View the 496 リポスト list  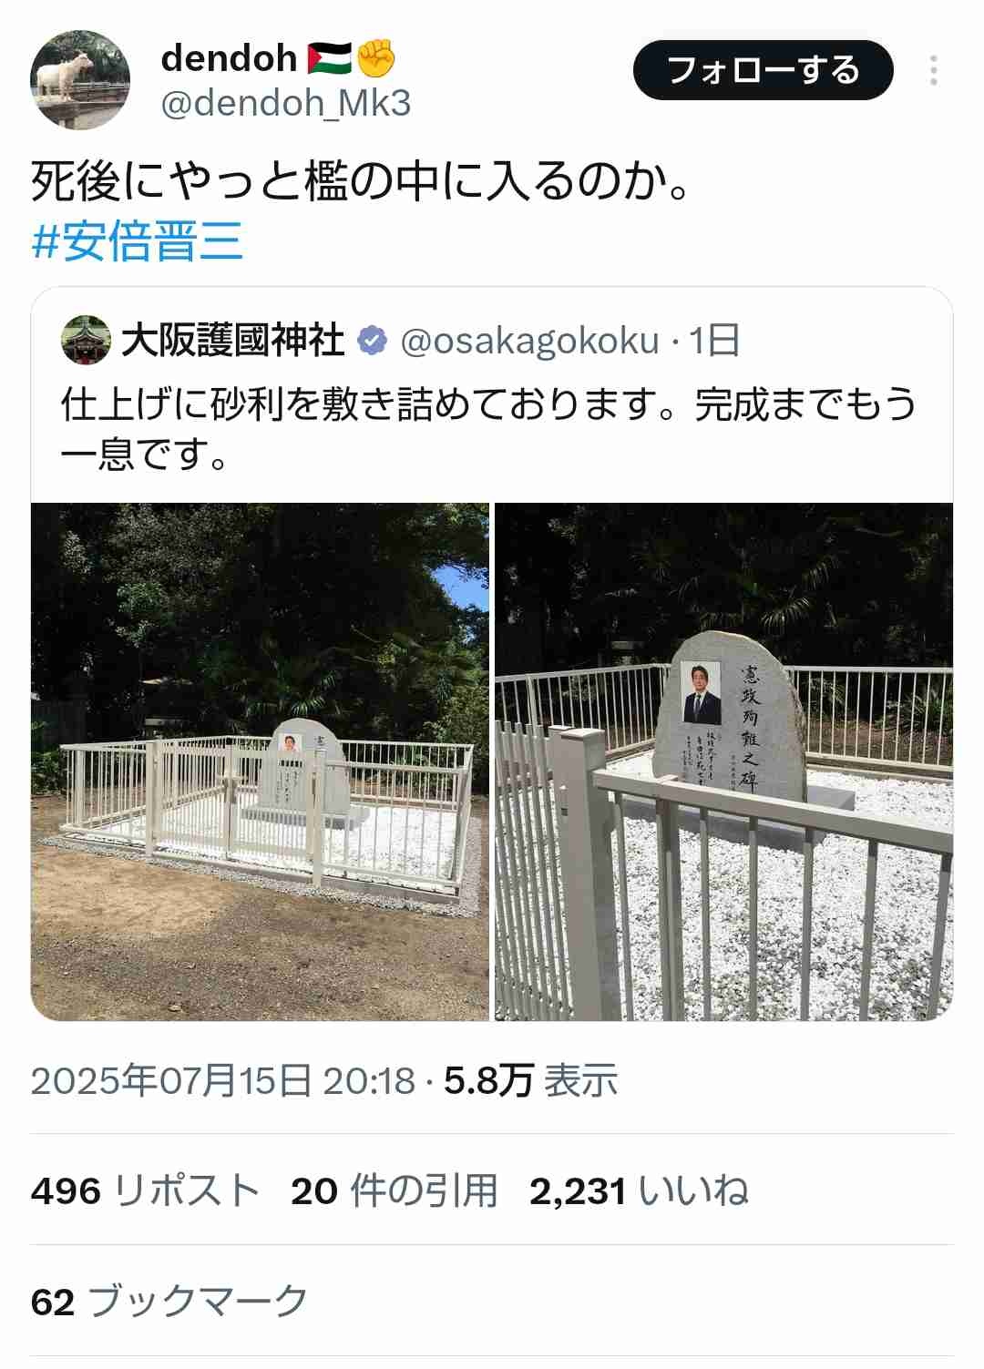click(x=146, y=1190)
